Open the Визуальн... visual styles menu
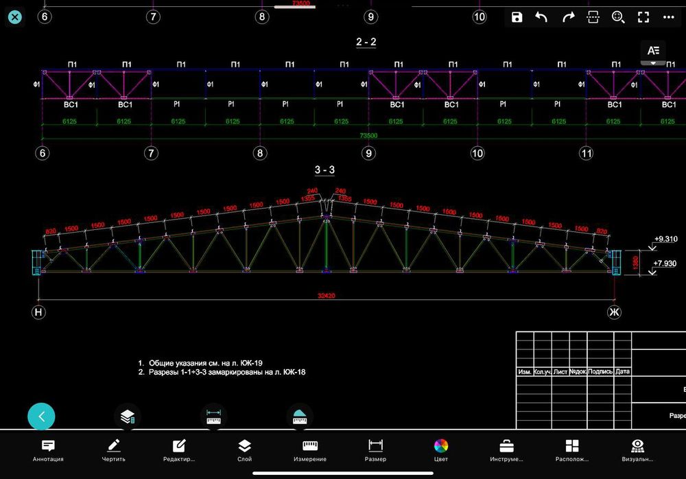 pos(637,451)
